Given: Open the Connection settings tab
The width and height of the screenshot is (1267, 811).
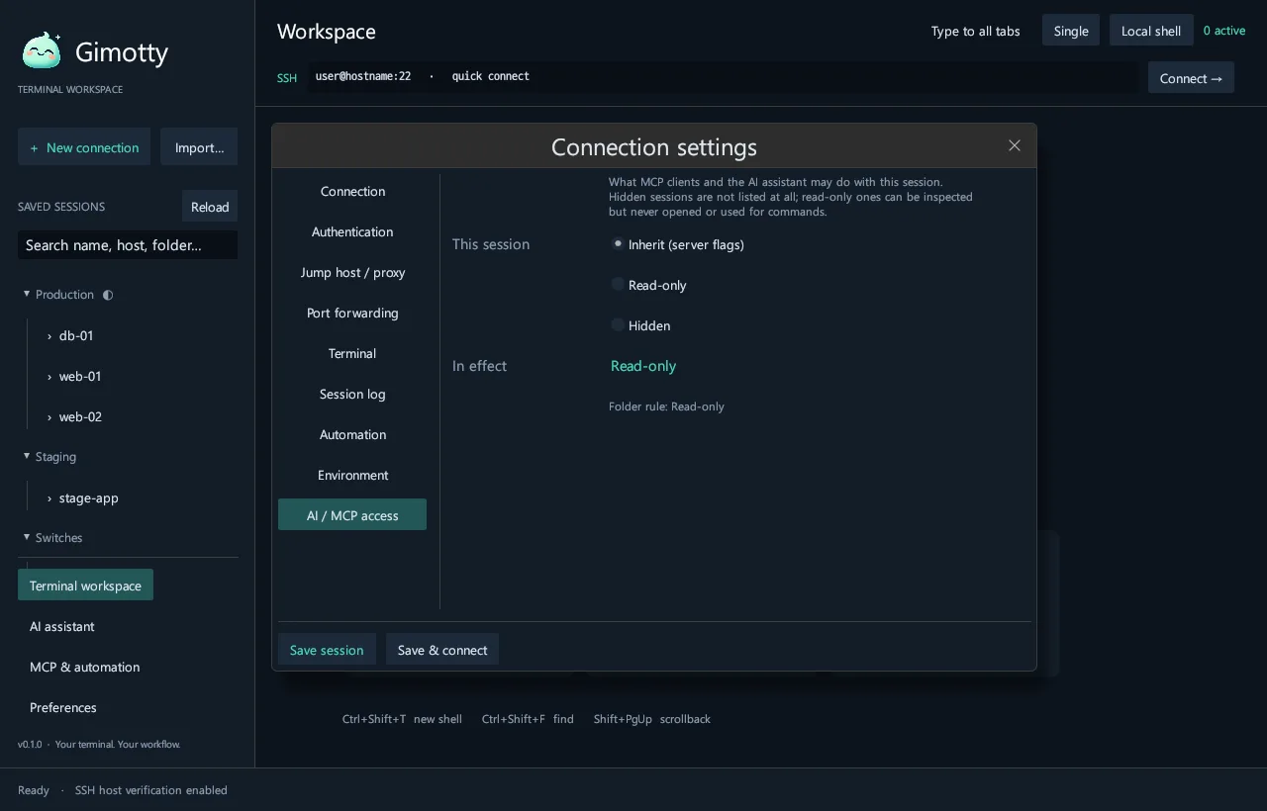Looking at the screenshot, I should (x=352, y=191).
